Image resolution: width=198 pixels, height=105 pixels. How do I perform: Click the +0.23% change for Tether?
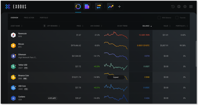[97, 66]
